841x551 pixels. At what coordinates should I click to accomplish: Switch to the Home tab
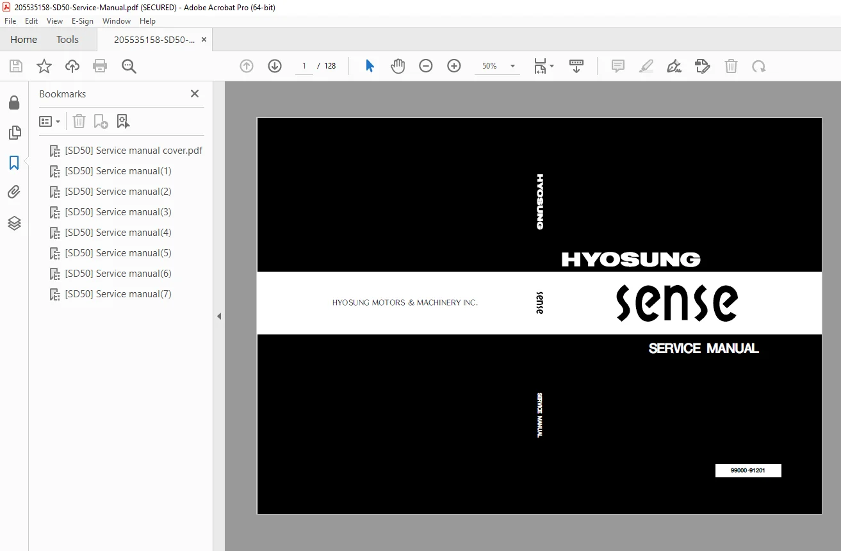[x=24, y=40]
